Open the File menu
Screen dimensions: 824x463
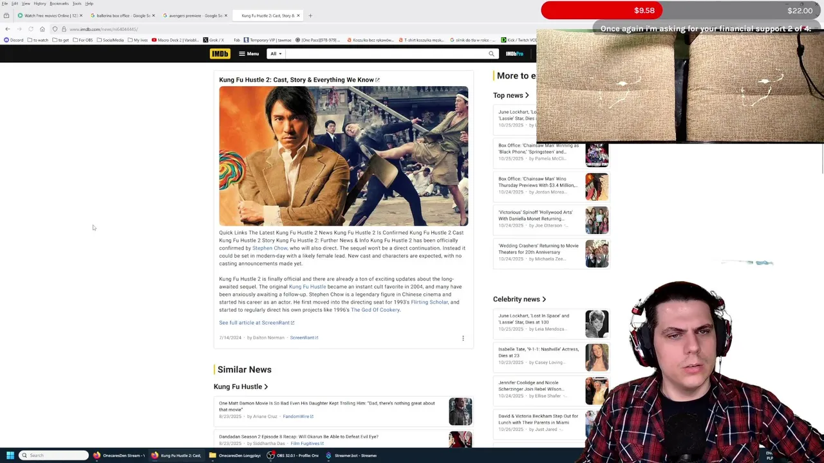coord(5,3)
